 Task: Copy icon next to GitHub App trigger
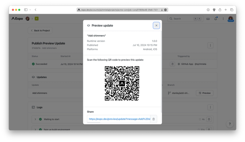[x=172, y=64]
